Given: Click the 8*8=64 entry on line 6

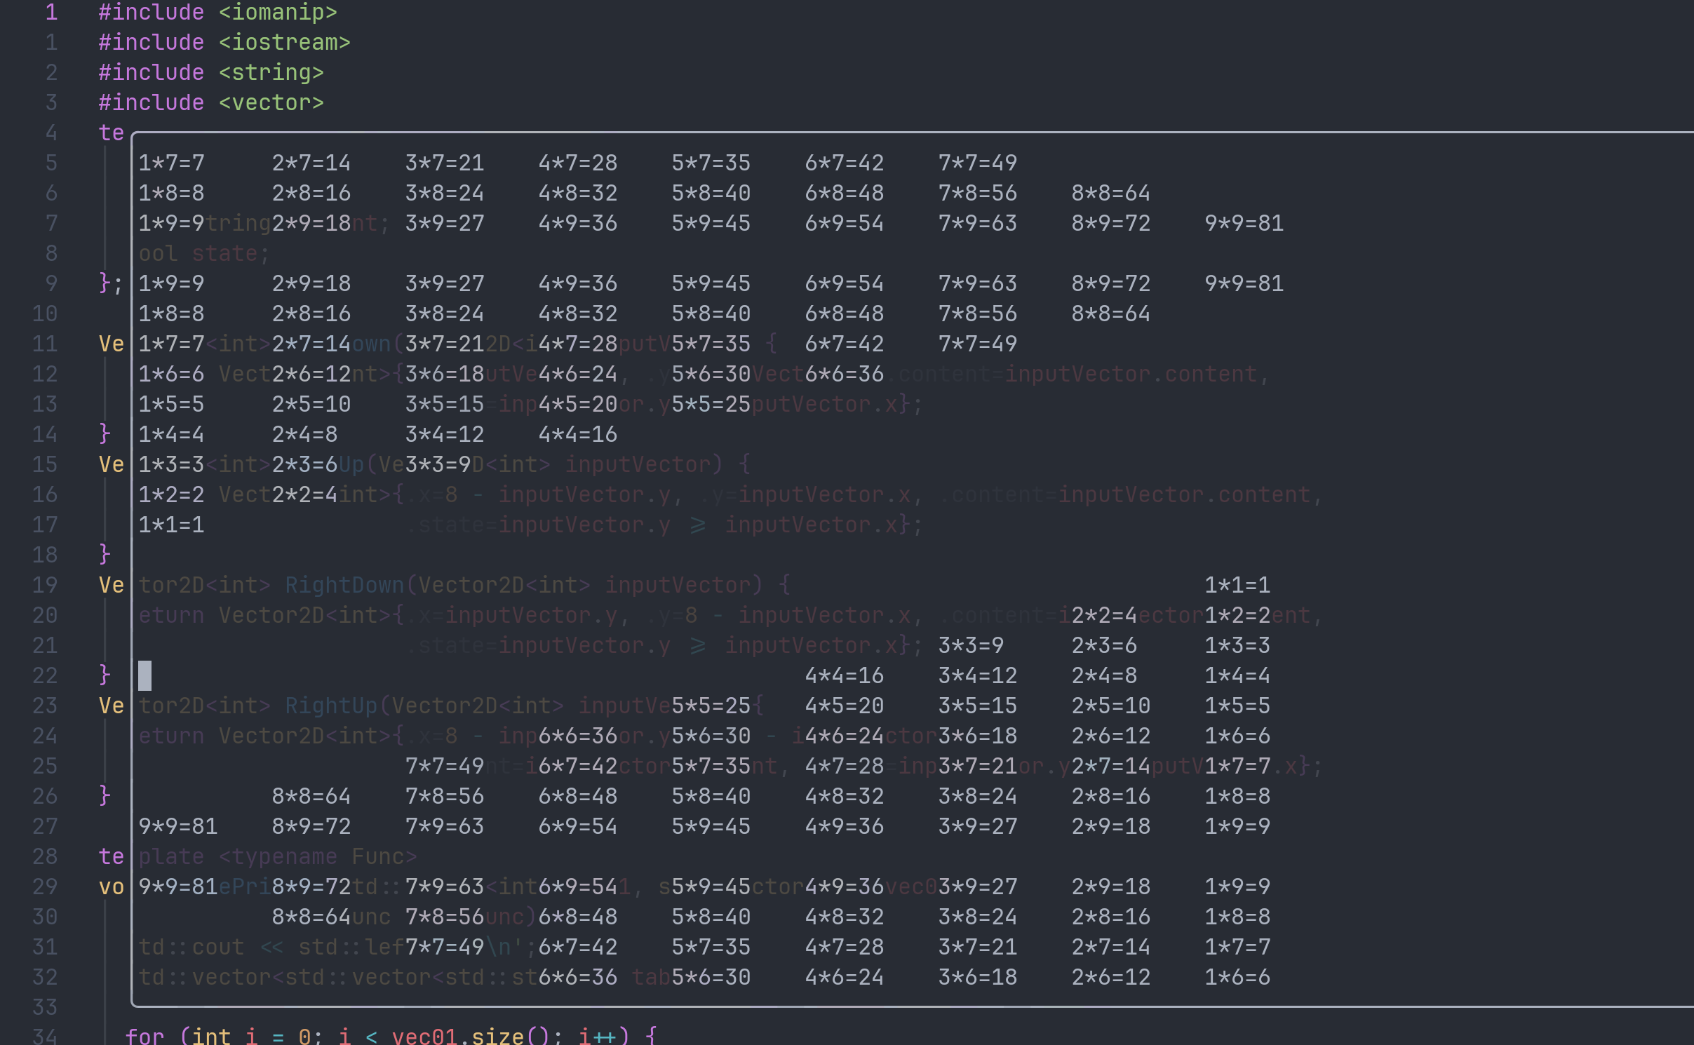Looking at the screenshot, I should [x=1110, y=193].
